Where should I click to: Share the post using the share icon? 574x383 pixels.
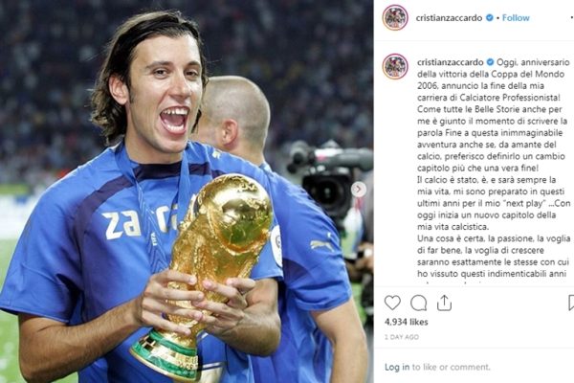[x=444, y=303]
